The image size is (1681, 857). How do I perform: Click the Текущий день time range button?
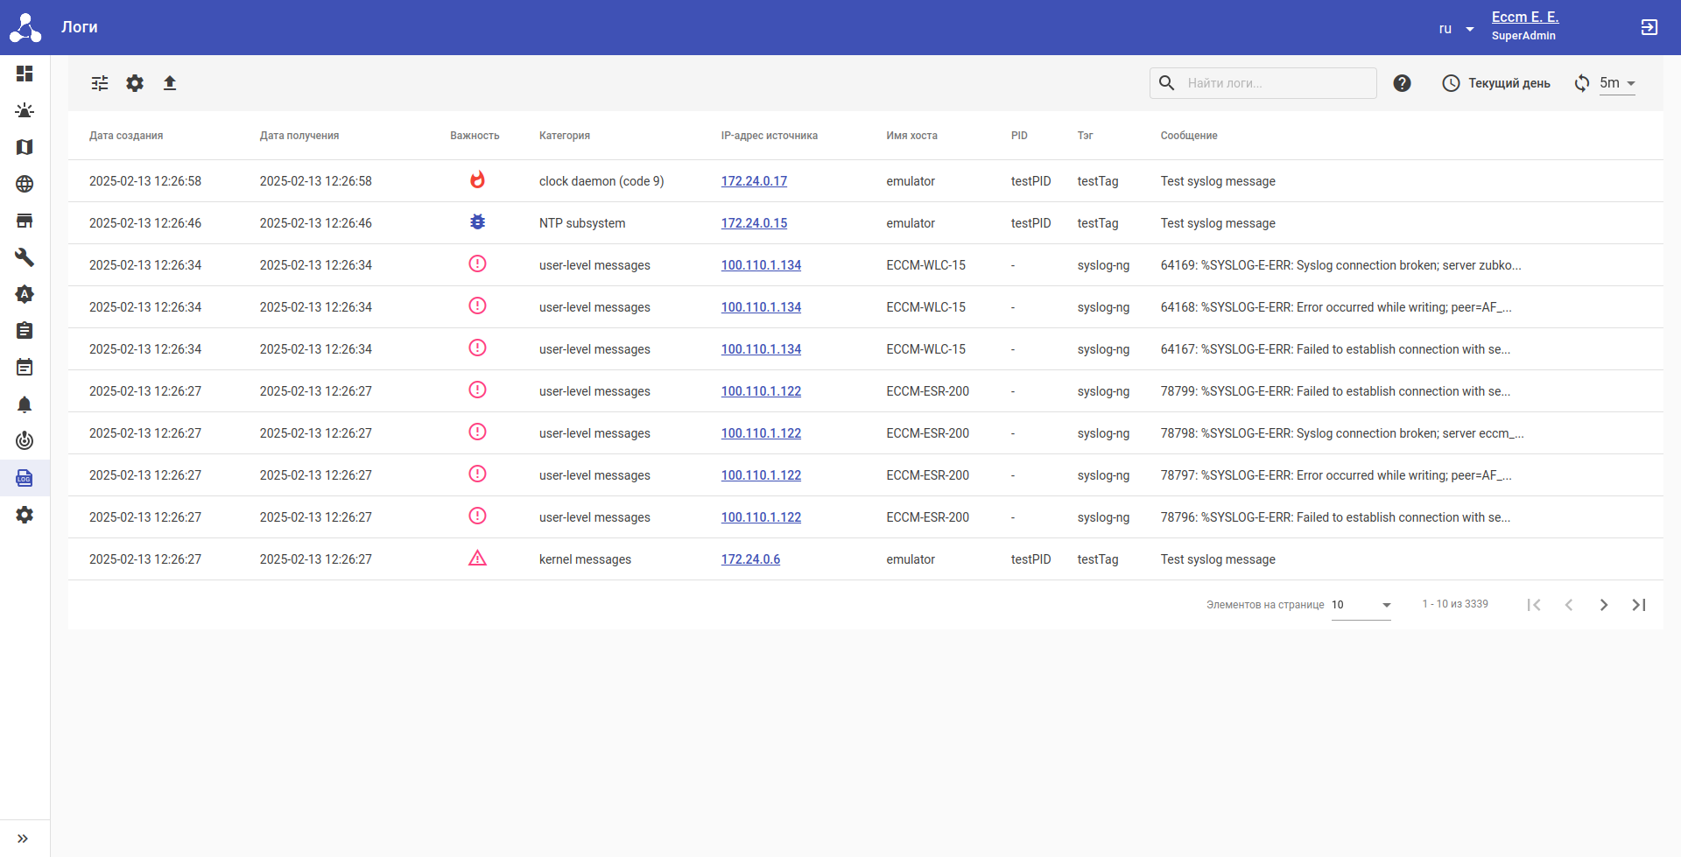(1496, 83)
